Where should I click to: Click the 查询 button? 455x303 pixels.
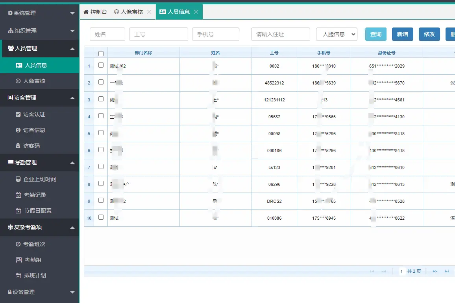point(376,34)
